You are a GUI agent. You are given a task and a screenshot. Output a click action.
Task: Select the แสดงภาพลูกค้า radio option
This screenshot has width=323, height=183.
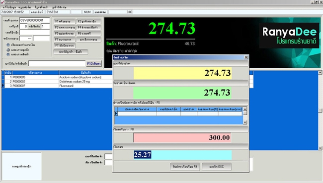(8, 50)
